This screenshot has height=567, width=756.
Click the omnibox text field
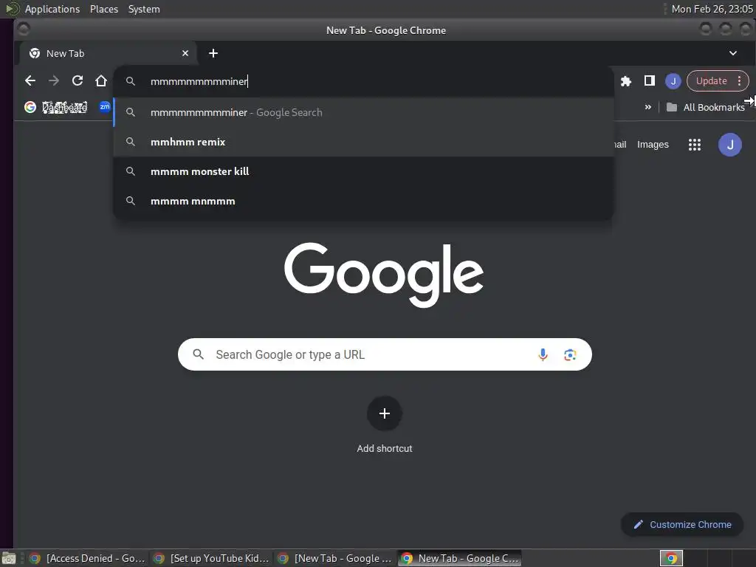coord(363,81)
